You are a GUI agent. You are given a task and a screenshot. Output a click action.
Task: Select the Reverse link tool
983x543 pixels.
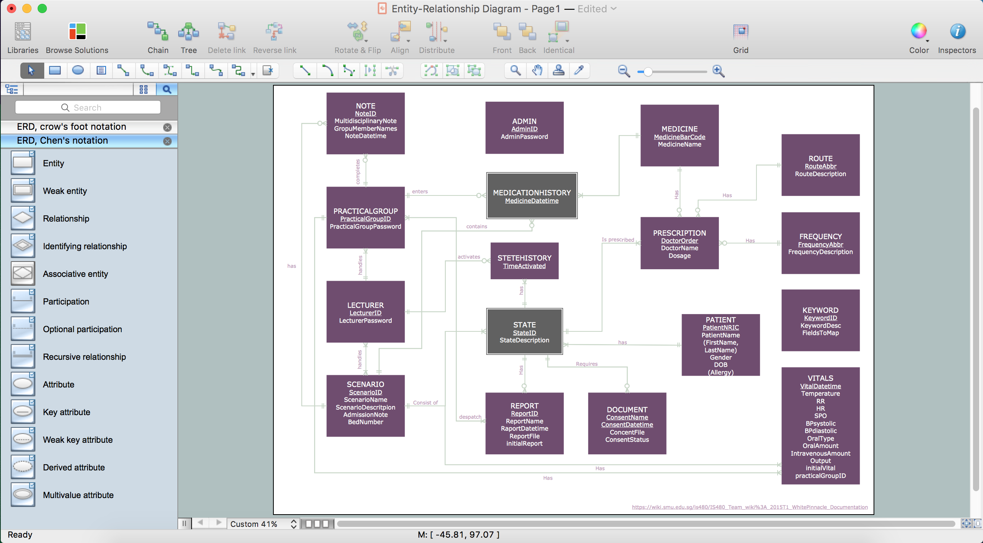(x=274, y=38)
